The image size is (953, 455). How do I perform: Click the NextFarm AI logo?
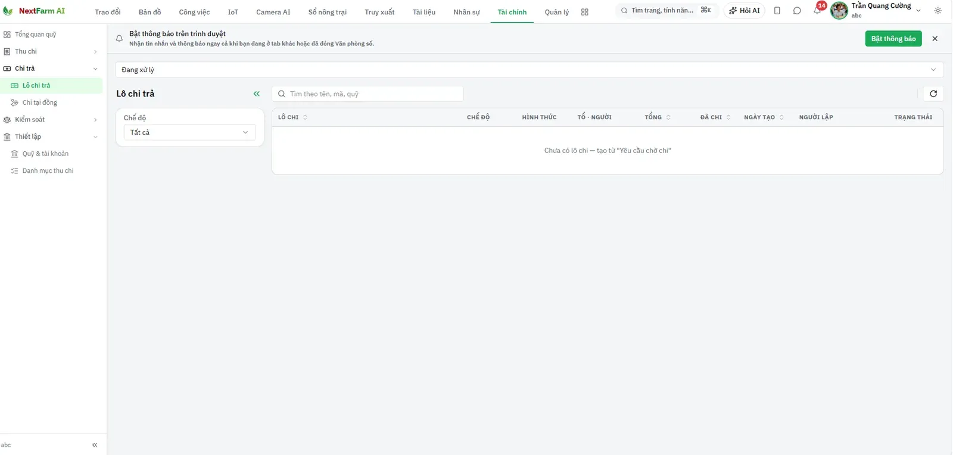(34, 11)
